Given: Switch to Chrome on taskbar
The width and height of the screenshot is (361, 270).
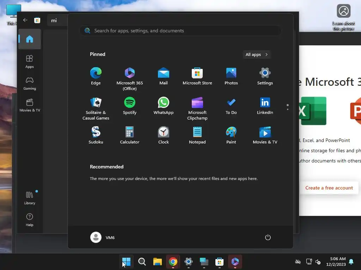Looking at the screenshot, I should pyautogui.click(x=173, y=262).
